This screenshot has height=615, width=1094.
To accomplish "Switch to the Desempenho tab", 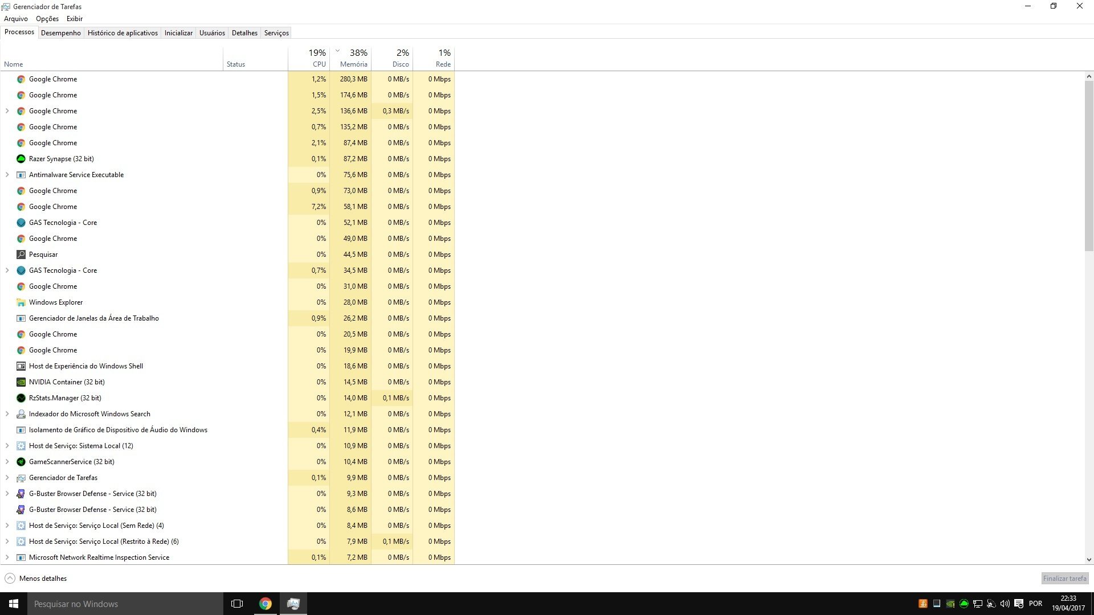I will [x=61, y=33].
